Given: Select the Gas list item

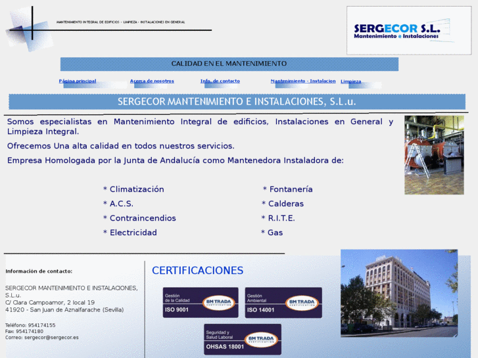Looking at the screenshot, I should (x=272, y=233).
